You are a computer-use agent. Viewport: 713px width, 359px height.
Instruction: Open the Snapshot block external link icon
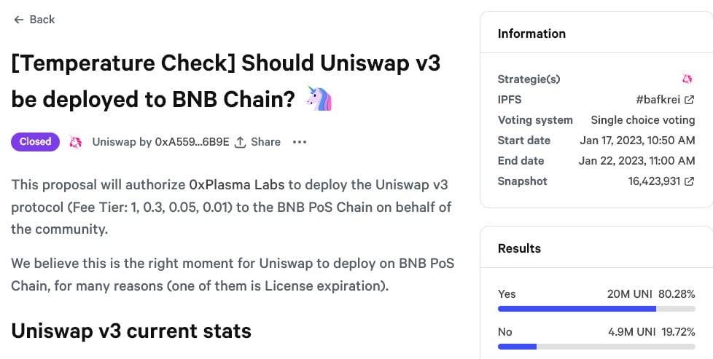pos(689,181)
